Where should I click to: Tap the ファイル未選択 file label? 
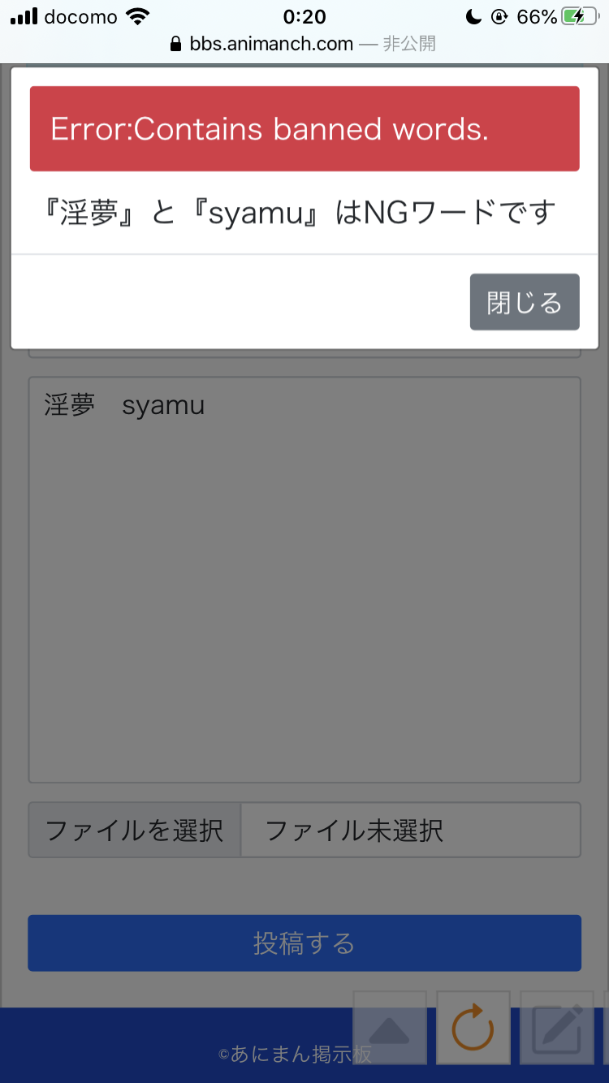(354, 831)
